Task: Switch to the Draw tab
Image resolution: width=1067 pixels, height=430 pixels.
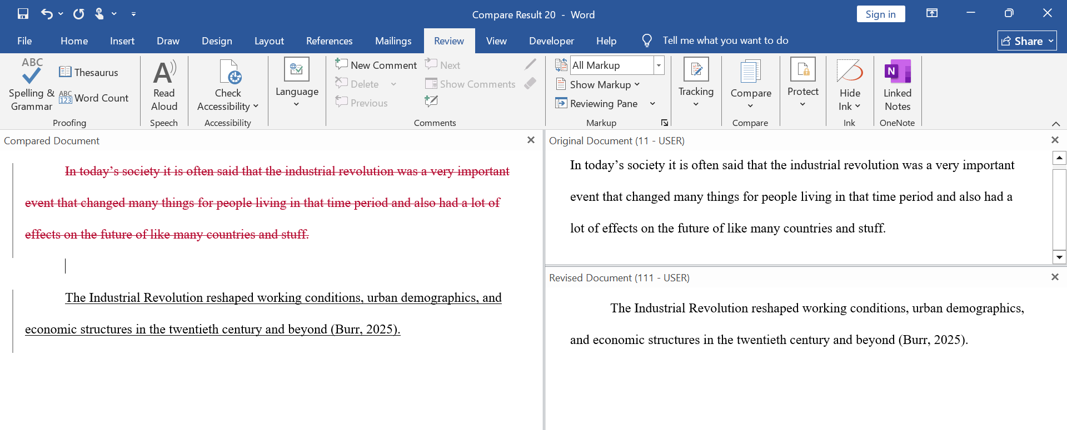Action: 168,41
